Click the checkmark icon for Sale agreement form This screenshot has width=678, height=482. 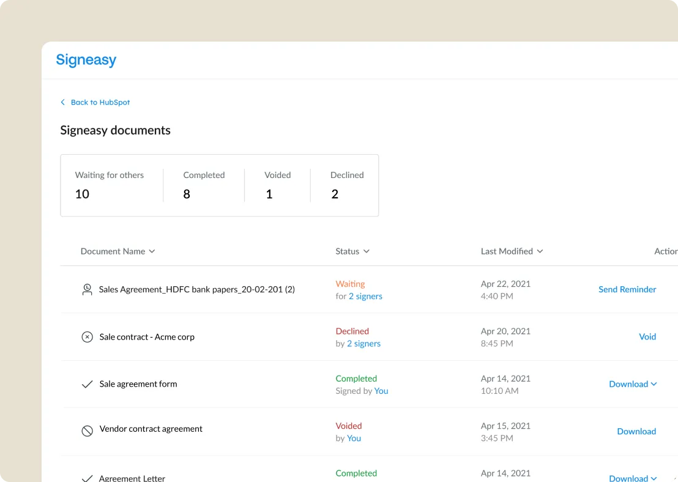[x=88, y=384]
